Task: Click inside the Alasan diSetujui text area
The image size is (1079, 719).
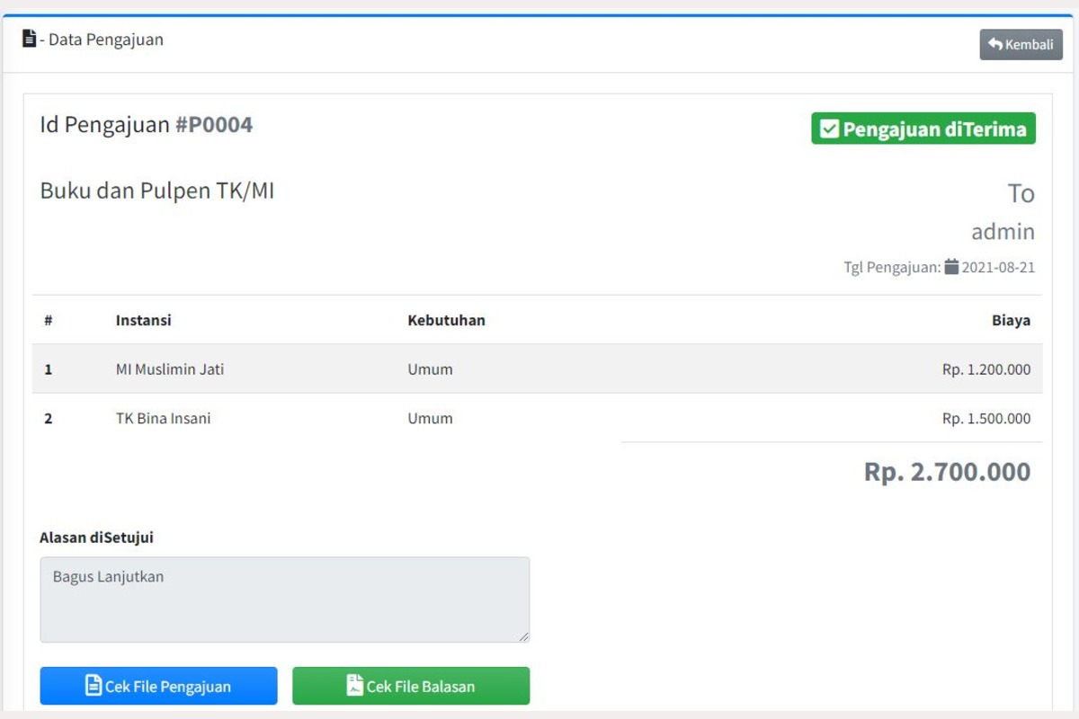Action: [x=284, y=599]
